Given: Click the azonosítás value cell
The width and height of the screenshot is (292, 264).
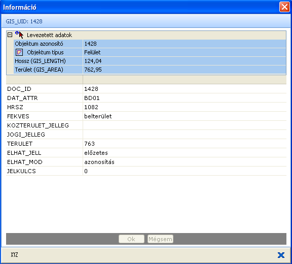Looking at the screenshot, I should click(x=185, y=162).
